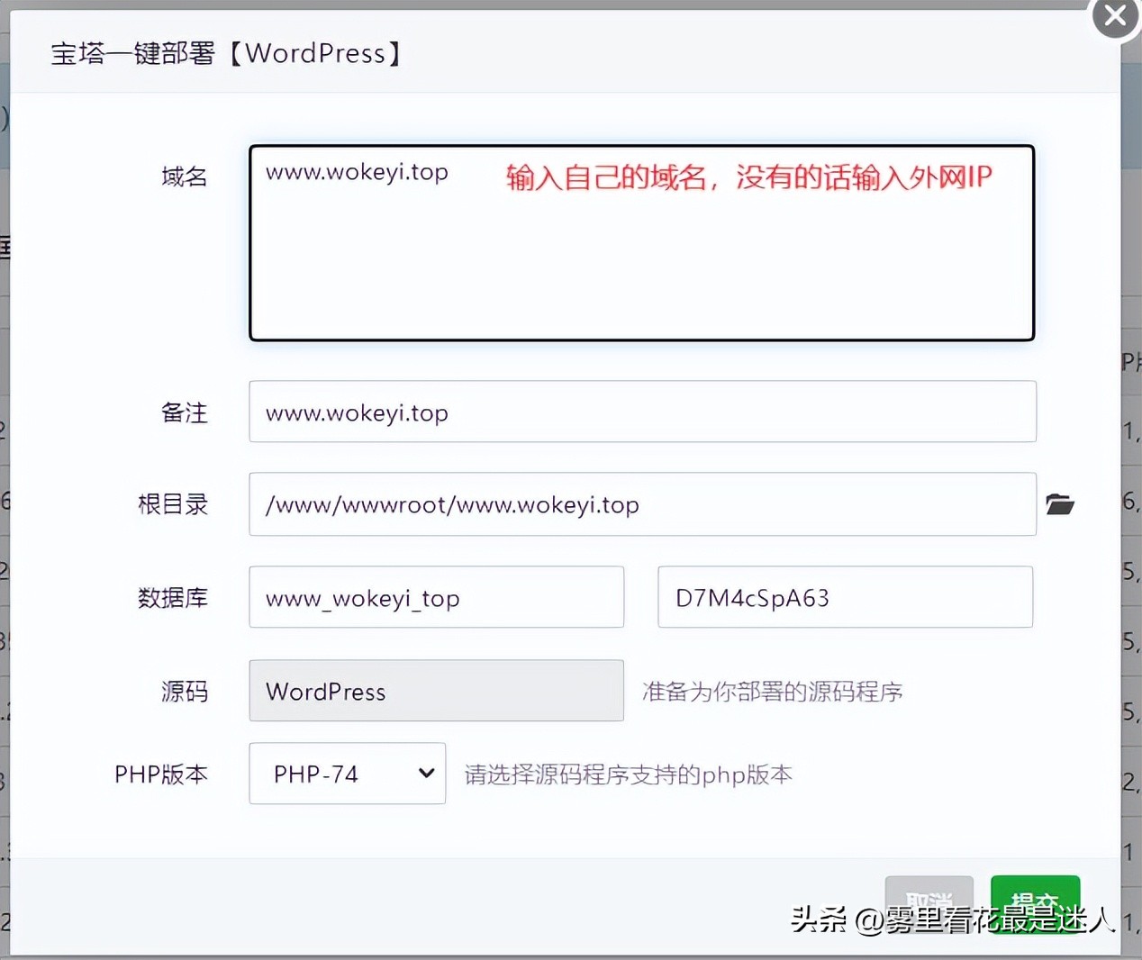Open the PHP版本 version dropdown
This screenshot has width=1142, height=960.
(x=347, y=773)
